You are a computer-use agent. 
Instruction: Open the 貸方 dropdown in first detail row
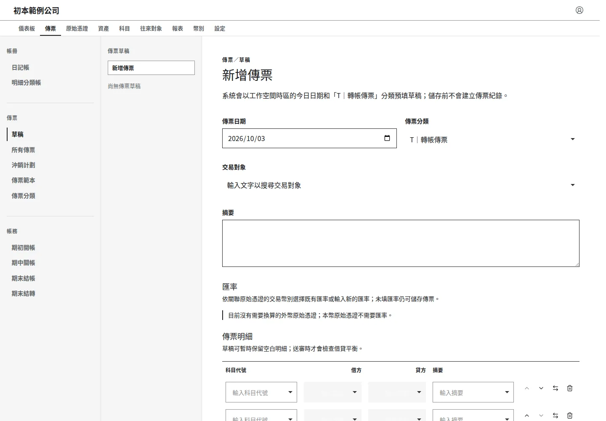(397, 392)
